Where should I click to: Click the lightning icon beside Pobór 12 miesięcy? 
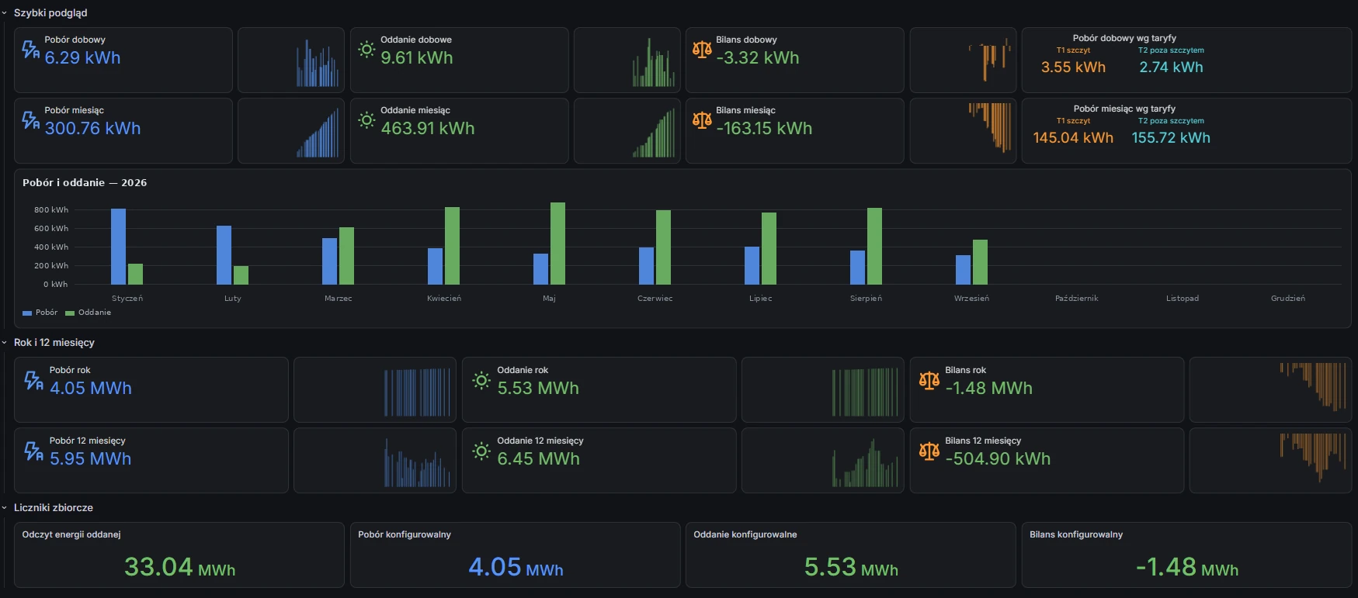click(34, 451)
